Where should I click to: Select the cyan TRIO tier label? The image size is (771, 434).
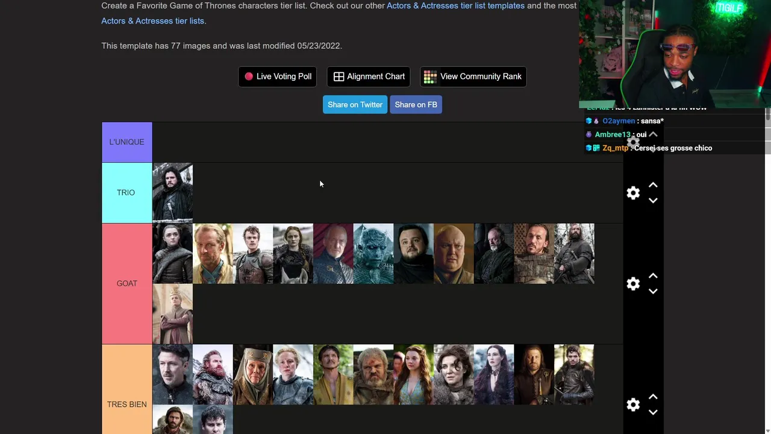126,193
